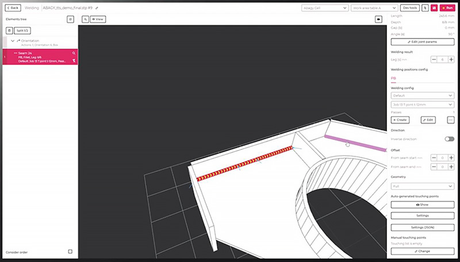This screenshot has height=262, width=460.
Task: Toggle the Inverse direction switch
Action: 449,139
